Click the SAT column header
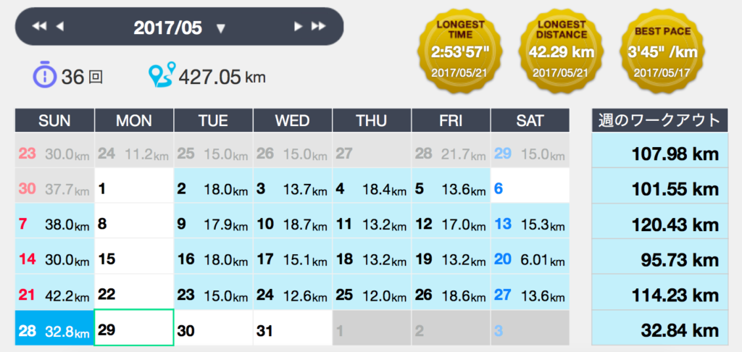 point(530,120)
